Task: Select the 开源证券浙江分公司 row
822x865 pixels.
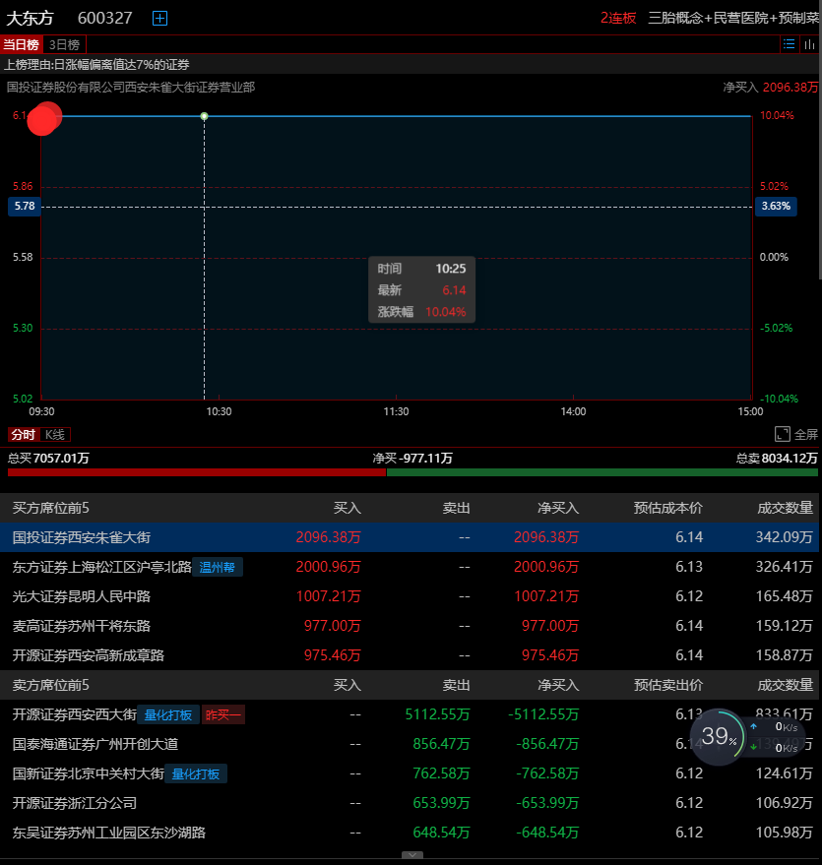Action: (x=410, y=803)
